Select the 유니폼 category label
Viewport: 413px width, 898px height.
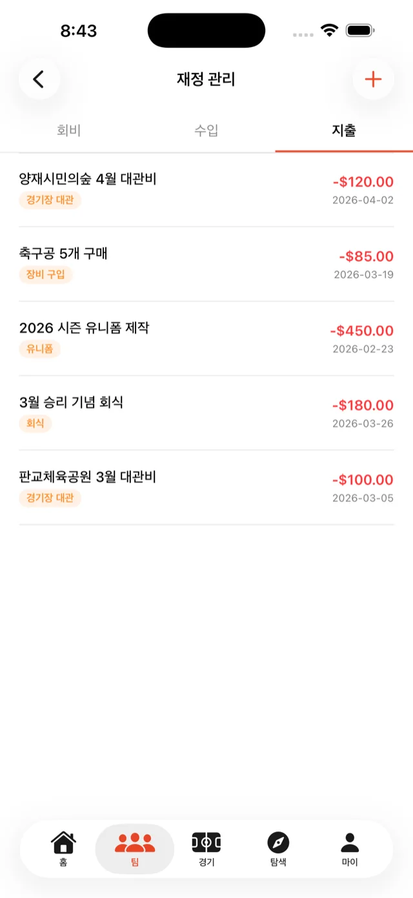coord(39,350)
